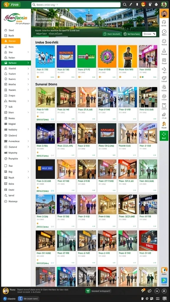Click the warning triangle icon in the right sidebar
This screenshot has width=170, height=302.
point(164,51)
